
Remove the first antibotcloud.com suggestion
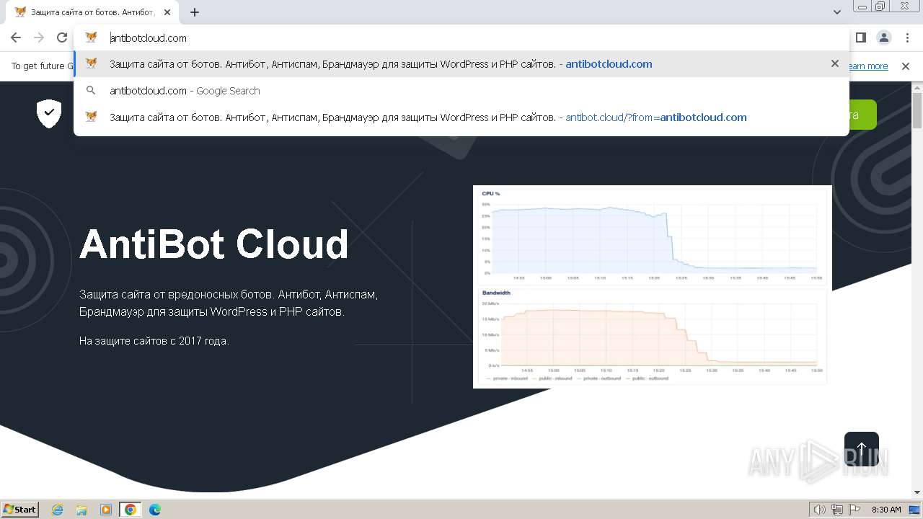835,63
